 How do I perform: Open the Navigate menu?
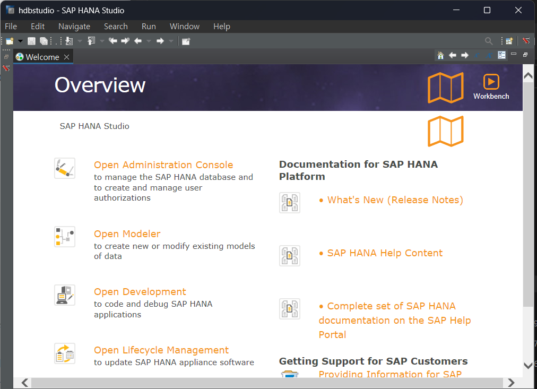click(74, 27)
